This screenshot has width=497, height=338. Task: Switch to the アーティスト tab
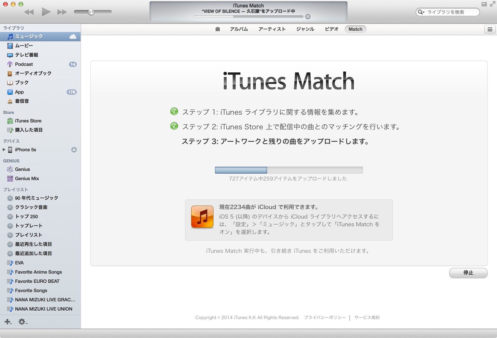click(272, 29)
